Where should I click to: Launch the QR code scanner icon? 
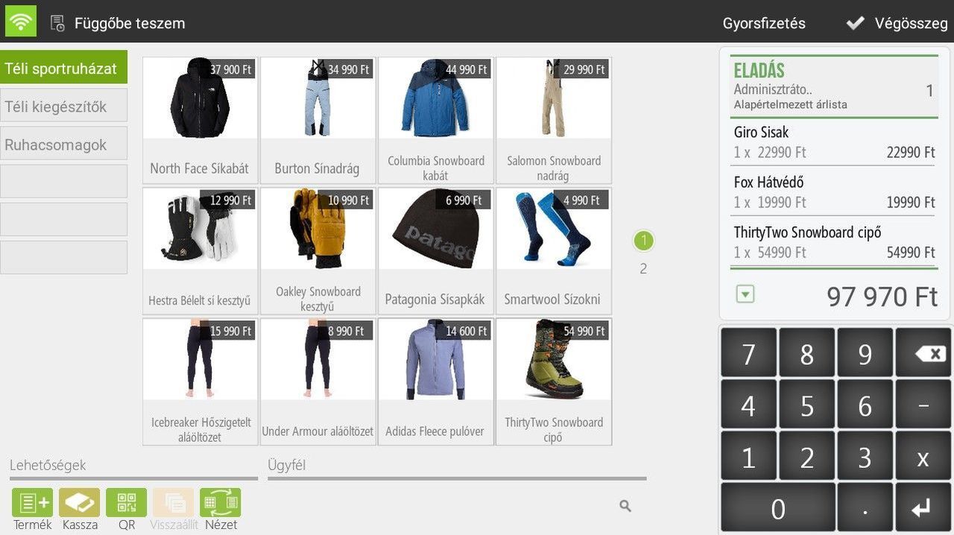[x=127, y=503]
